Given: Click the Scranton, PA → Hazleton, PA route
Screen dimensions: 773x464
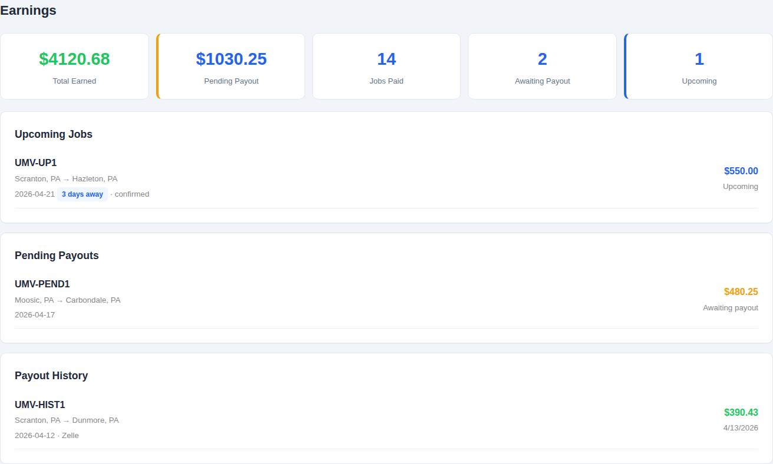Looking at the screenshot, I should pos(66,179).
